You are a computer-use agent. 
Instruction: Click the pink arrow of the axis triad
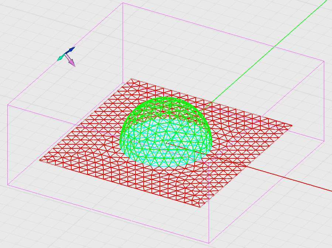[72, 62]
